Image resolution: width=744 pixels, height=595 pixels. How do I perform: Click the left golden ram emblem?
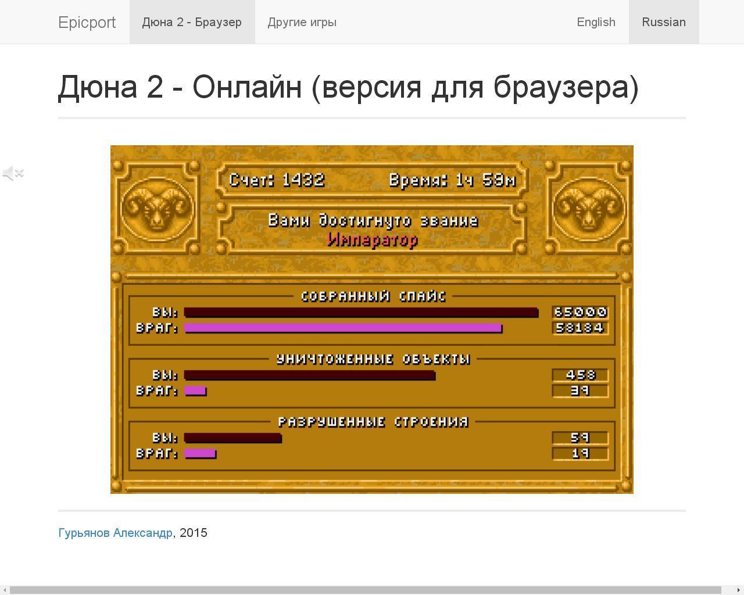click(x=156, y=208)
